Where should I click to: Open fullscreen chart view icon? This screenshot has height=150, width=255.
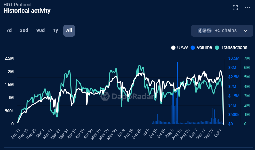click(235, 8)
